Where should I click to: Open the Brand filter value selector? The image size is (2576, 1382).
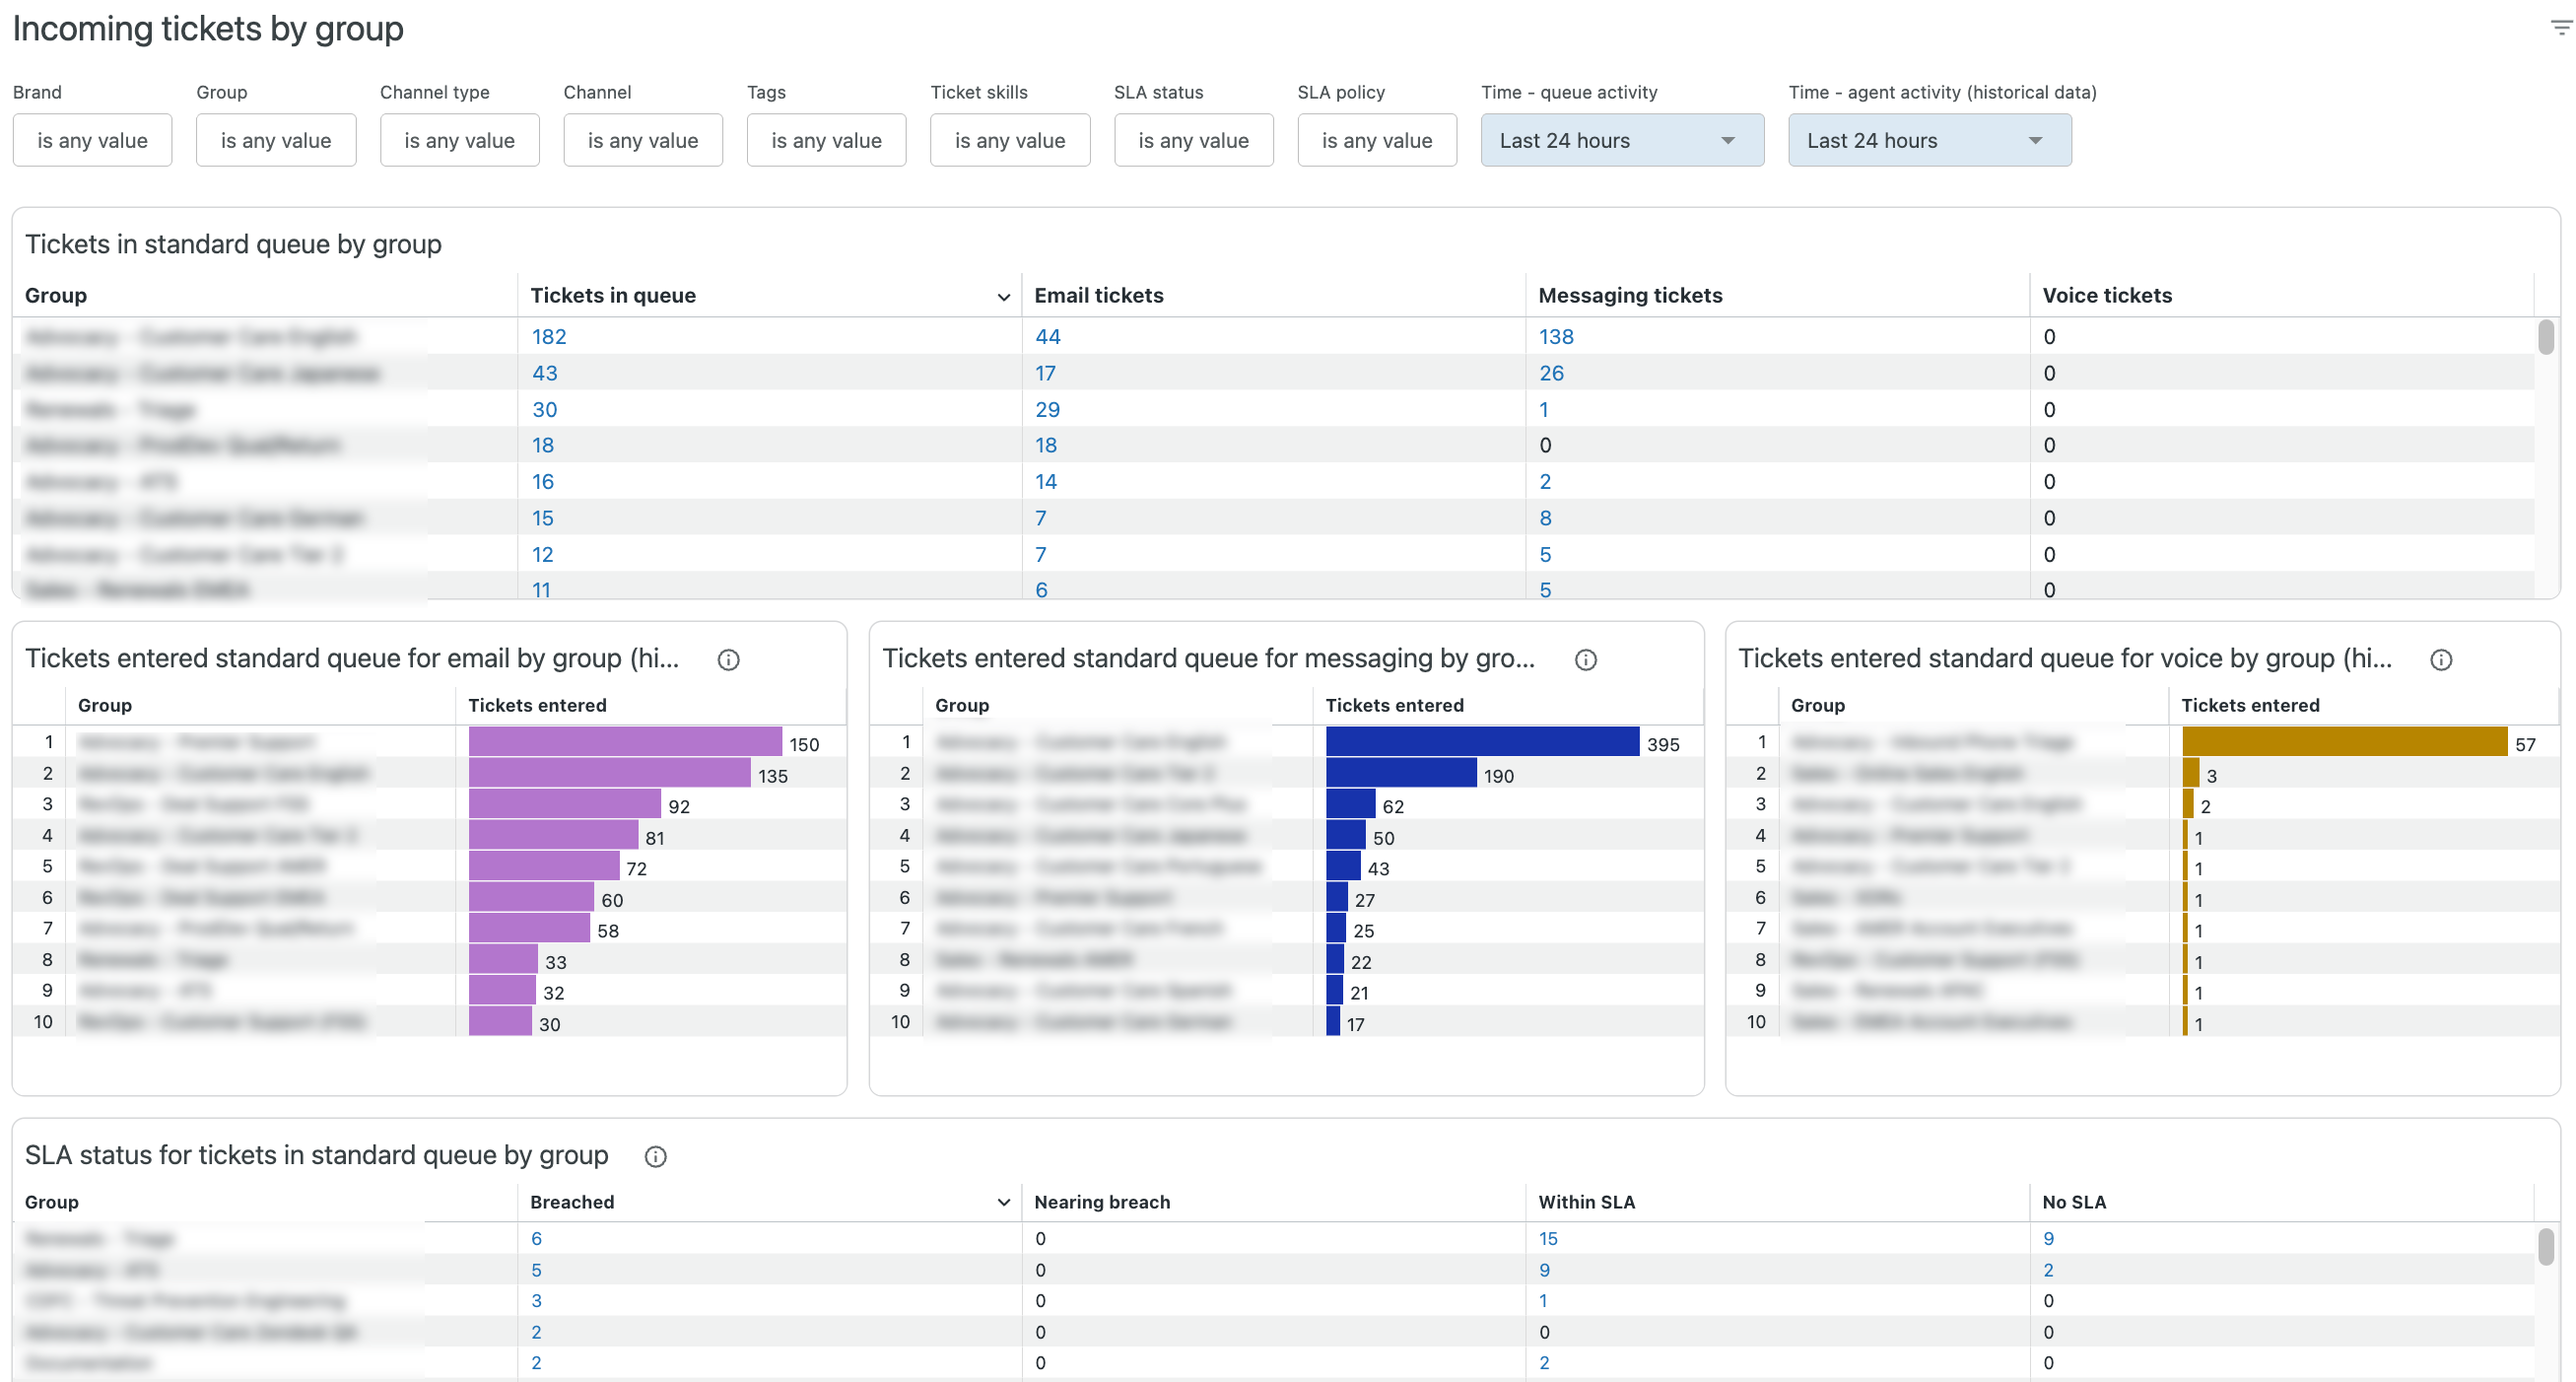92,141
